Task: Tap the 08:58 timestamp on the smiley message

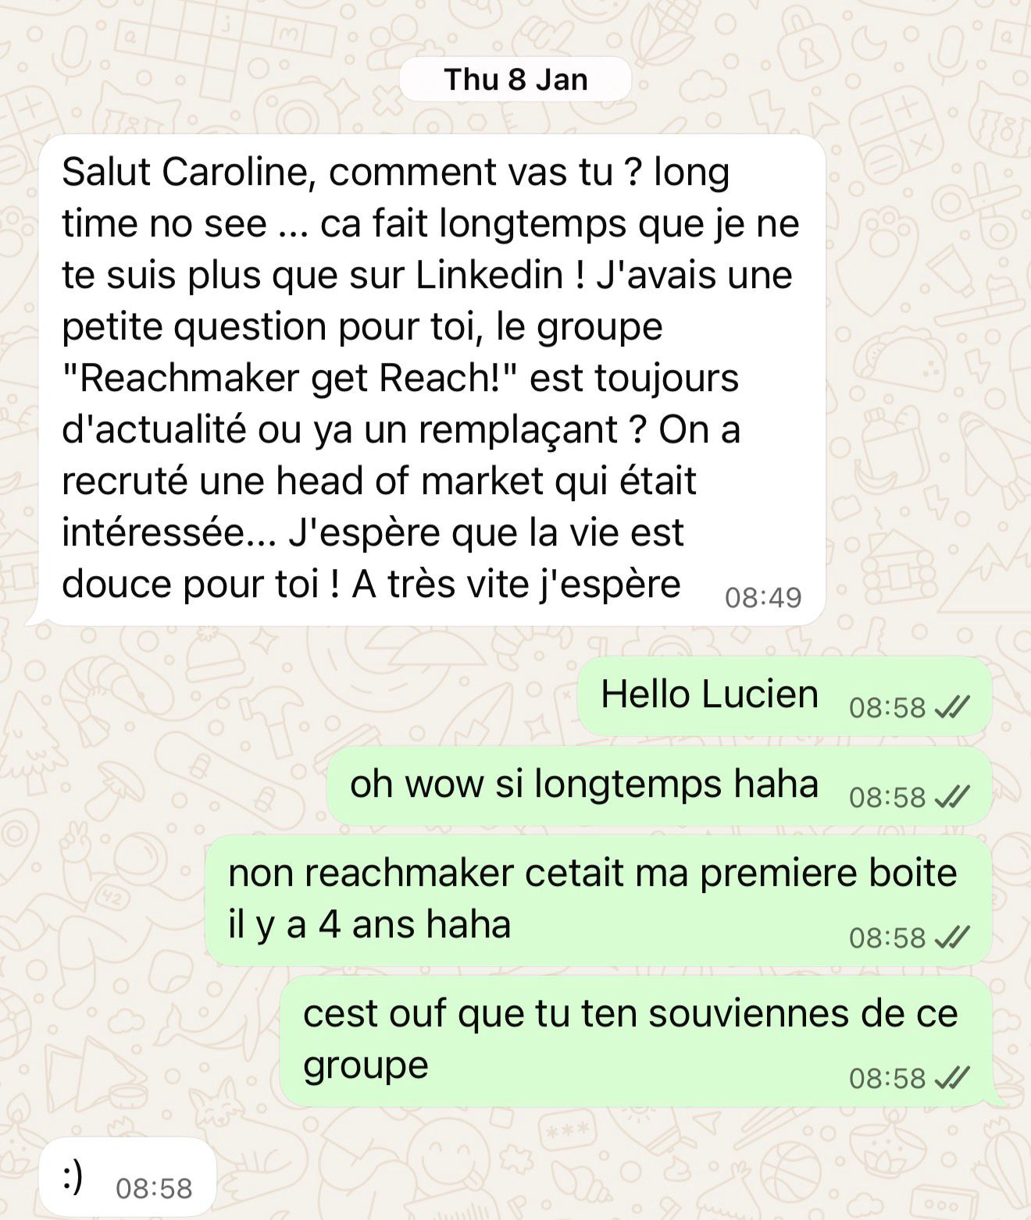Action: (x=154, y=1188)
